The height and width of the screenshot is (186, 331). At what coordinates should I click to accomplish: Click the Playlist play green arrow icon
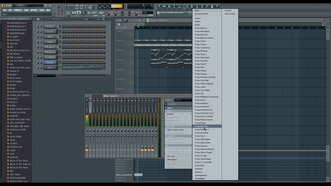148,20
